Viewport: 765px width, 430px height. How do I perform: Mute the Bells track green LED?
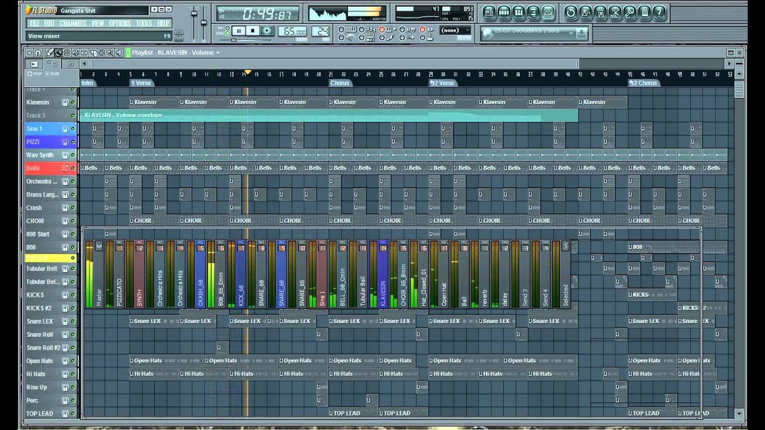tap(73, 168)
